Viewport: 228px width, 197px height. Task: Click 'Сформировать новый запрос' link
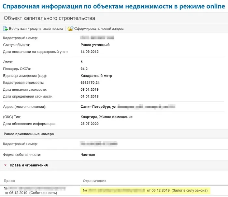point(99,28)
